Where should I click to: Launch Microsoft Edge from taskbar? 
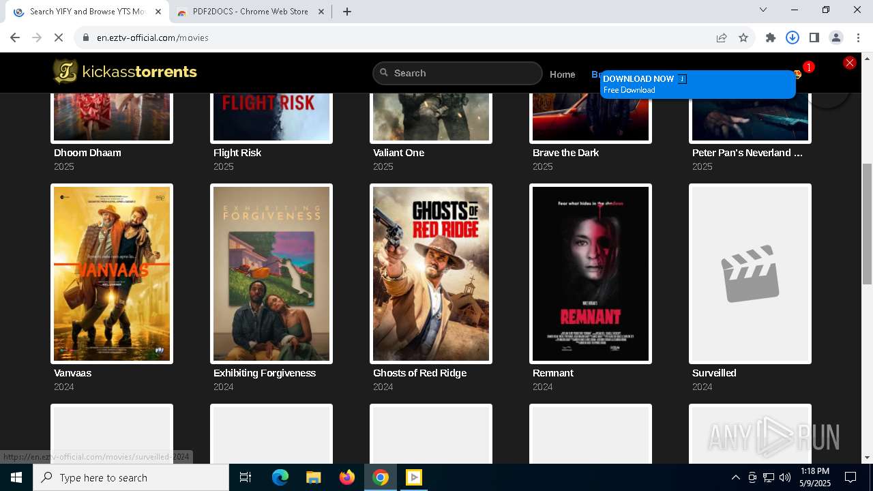coord(280,477)
